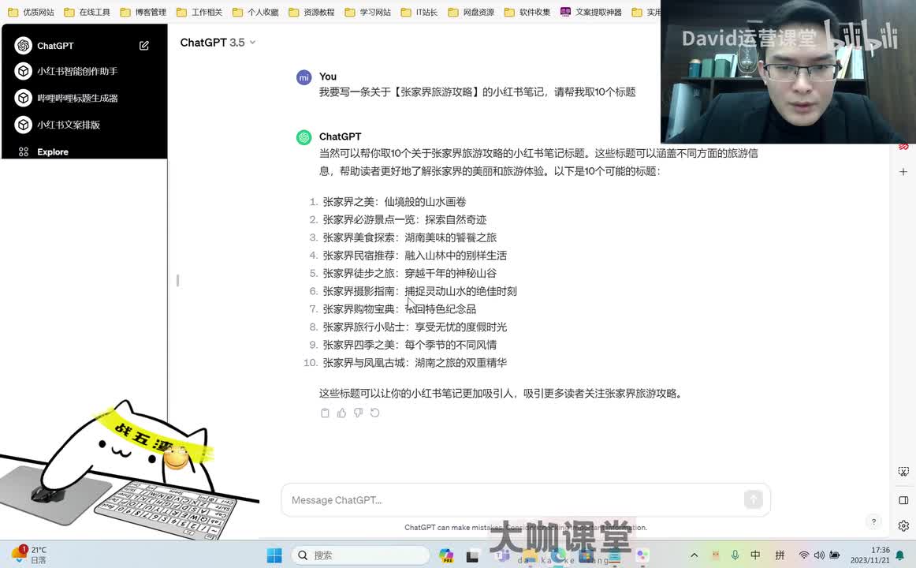Viewport: 916px width, 568px height.
Task: Show hidden system tray icons chevron
Action: 694,555
